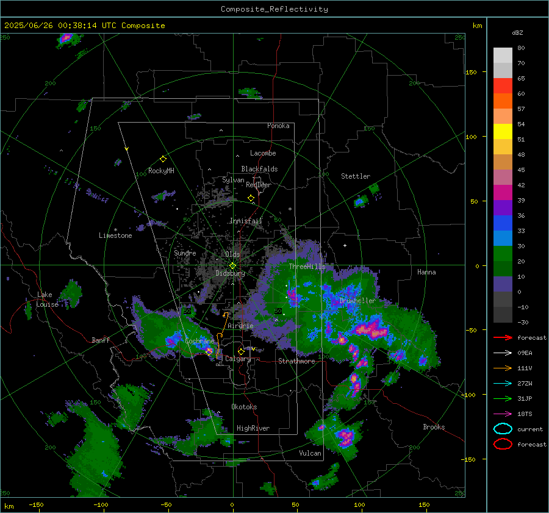Click the Innisfail city label
The height and width of the screenshot is (513, 549).
click(246, 221)
